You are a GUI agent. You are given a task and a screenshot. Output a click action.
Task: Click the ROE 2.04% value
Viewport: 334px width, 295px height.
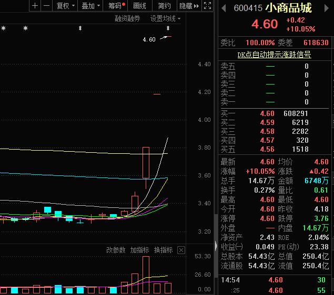pyautogui.click(x=318, y=237)
